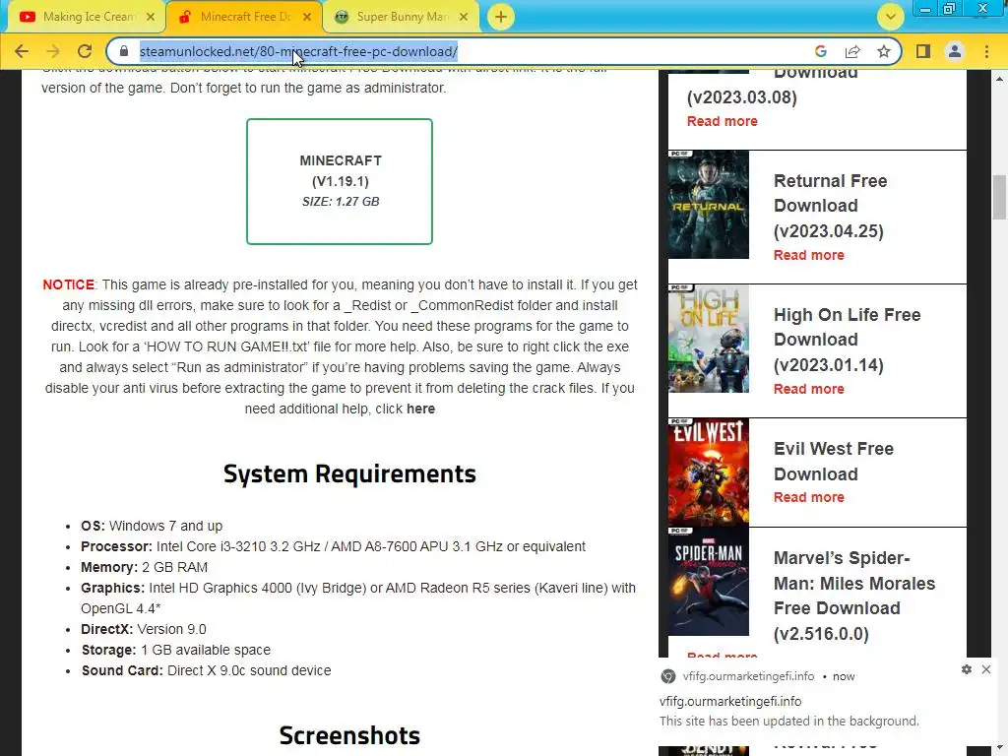Go back with the browser back arrow
Viewport: 1008px width, 756px height.
(22, 51)
